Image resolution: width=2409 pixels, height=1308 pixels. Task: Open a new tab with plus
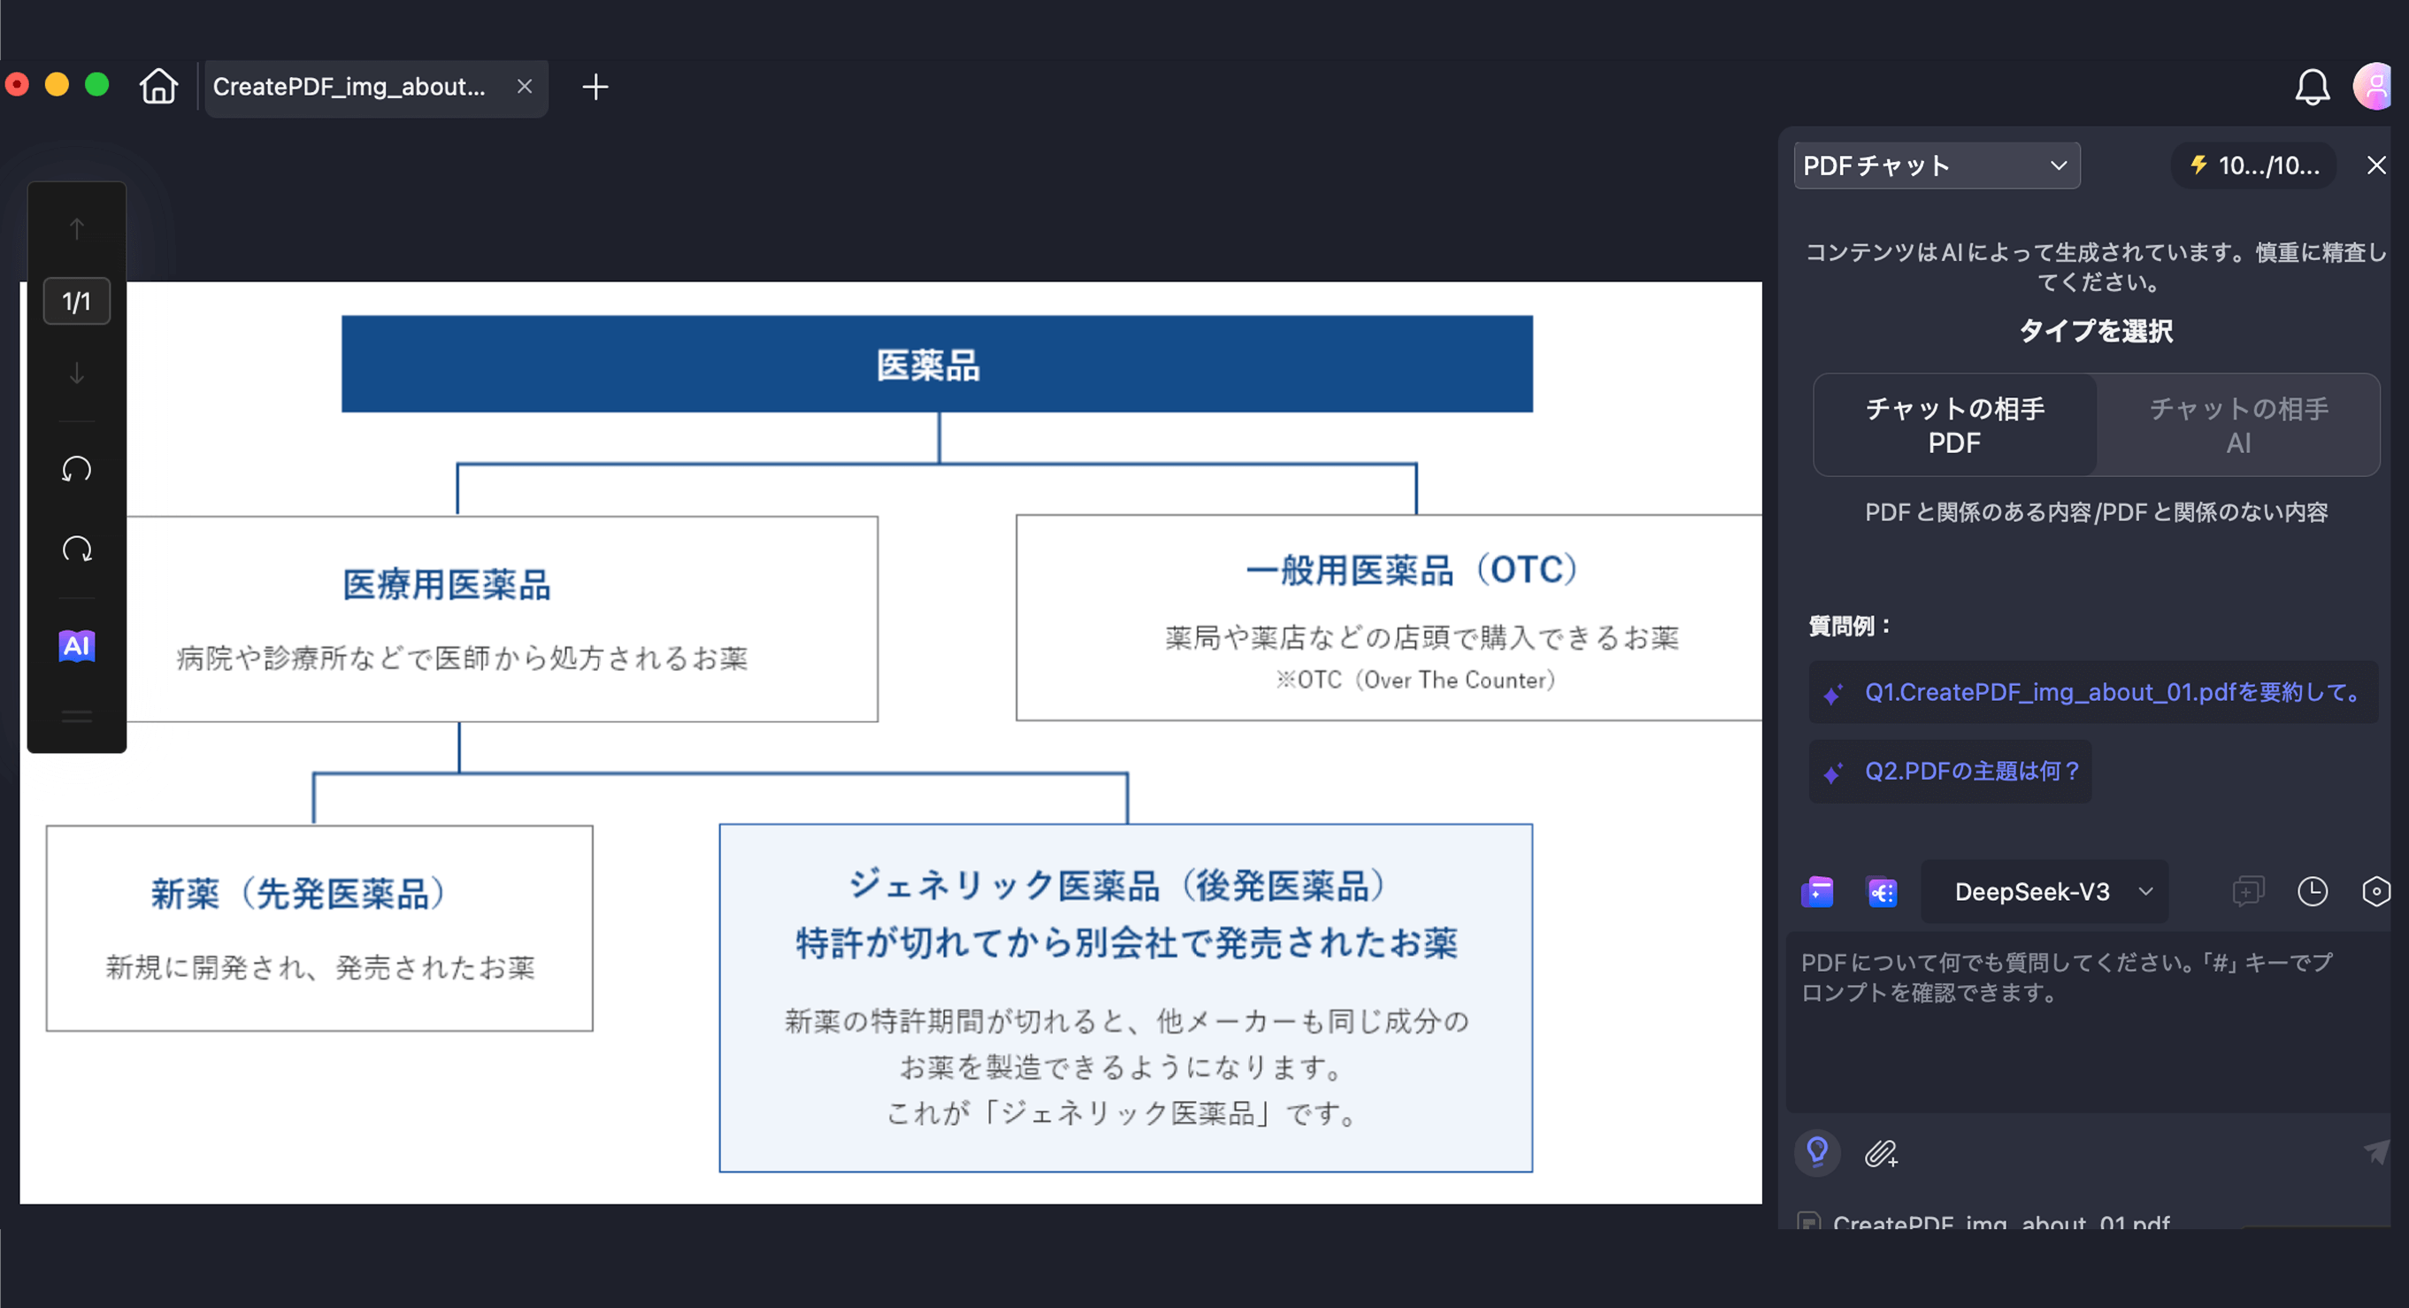pos(595,87)
